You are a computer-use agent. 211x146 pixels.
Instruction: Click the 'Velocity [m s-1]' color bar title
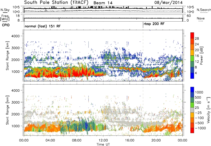[208, 110]
